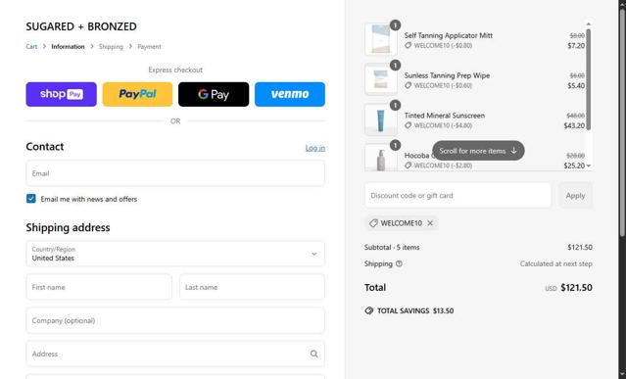Click the $5.40 prep wipe price

[576, 86]
